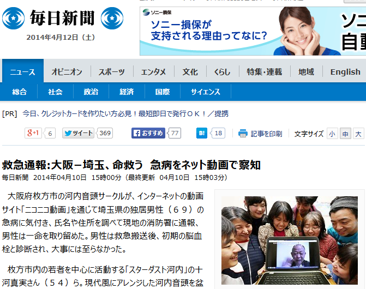Click the article photo of the group around the laptop
366x289 pixels.
290,240
